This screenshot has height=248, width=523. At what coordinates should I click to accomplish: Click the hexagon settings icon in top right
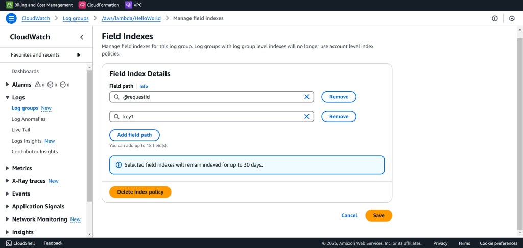512,18
